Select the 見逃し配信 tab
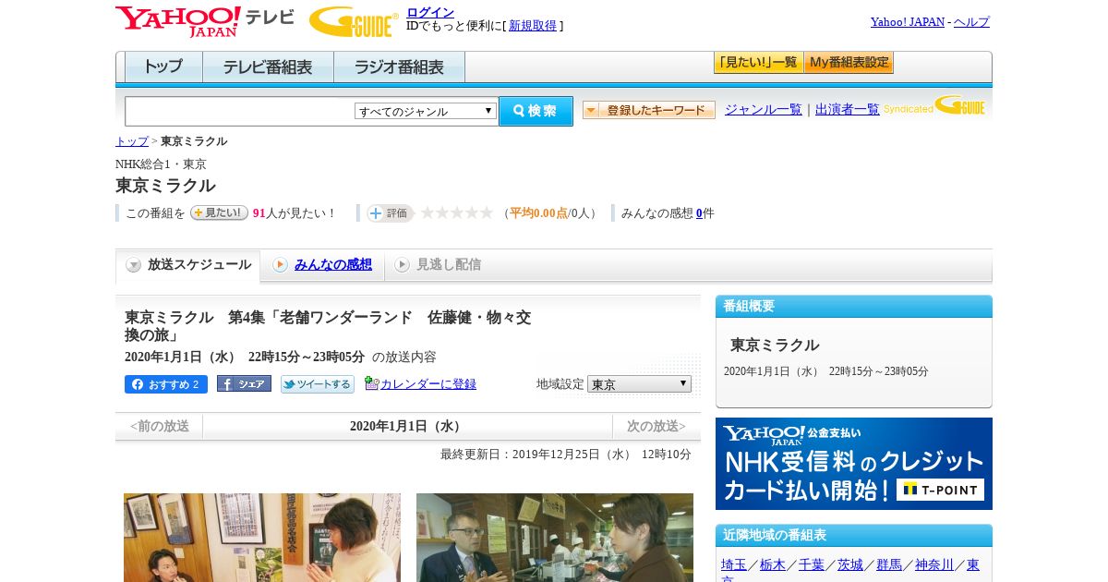Image resolution: width=1108 pixels, height=582 pixels. tap(449, 265)
